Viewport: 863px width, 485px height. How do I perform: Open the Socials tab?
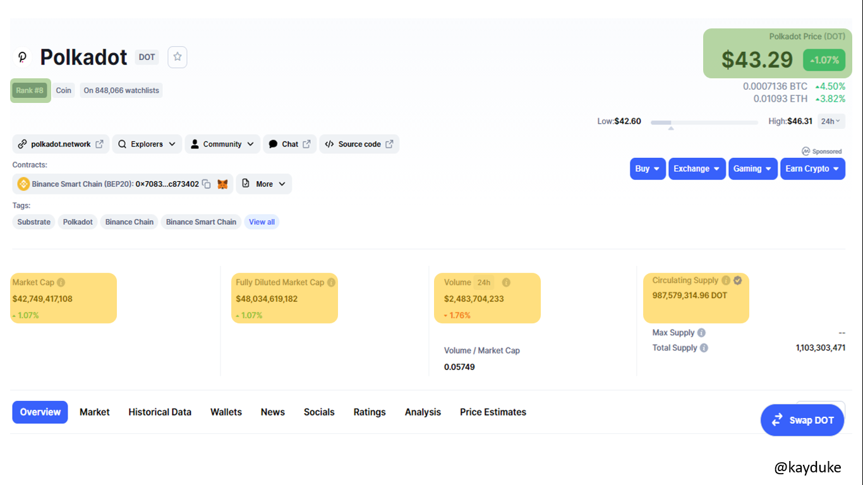(319, 412)
